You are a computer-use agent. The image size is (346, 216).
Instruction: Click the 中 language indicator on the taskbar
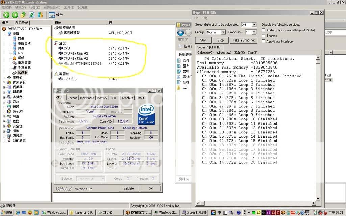coord(219,213)
